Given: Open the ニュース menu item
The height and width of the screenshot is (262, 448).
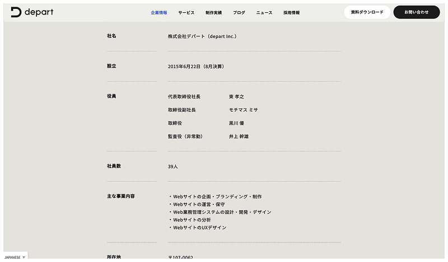Looking at the screenshot, I should point(264,12).
